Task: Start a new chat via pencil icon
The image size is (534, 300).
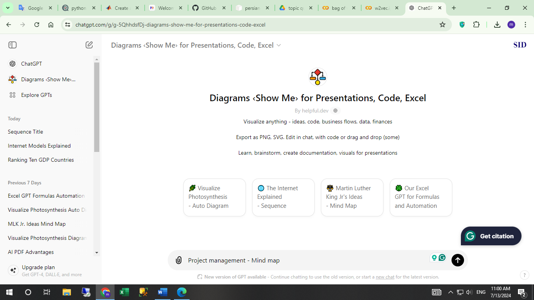Action: (89, 45)
